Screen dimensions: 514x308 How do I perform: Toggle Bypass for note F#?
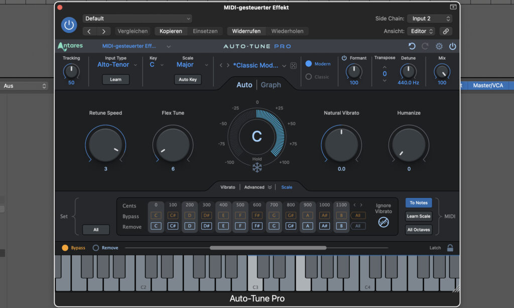(257, 215)
